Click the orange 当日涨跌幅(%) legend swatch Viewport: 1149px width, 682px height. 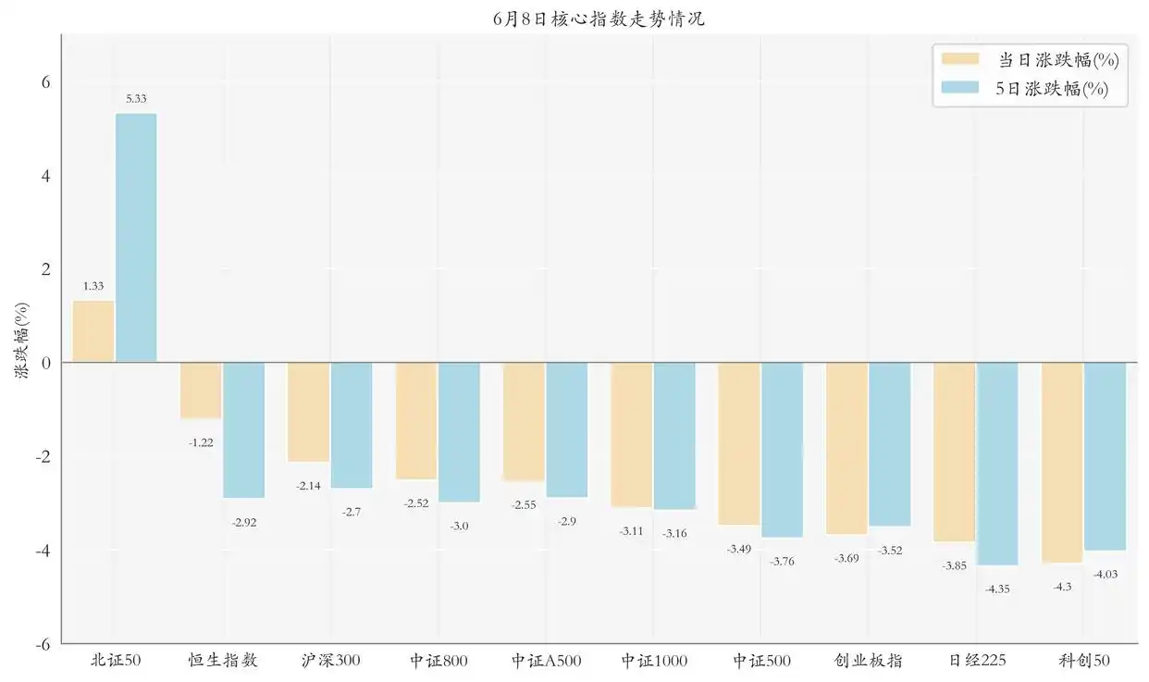(960, 59)
